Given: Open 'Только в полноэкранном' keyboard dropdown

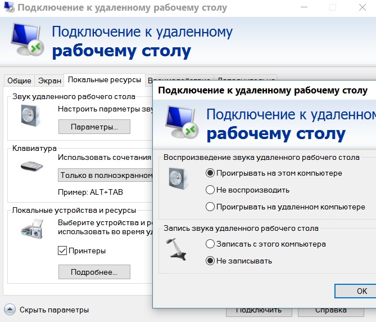Looking at the screenshot, I should pyautogui.click(x=106, y=175).
